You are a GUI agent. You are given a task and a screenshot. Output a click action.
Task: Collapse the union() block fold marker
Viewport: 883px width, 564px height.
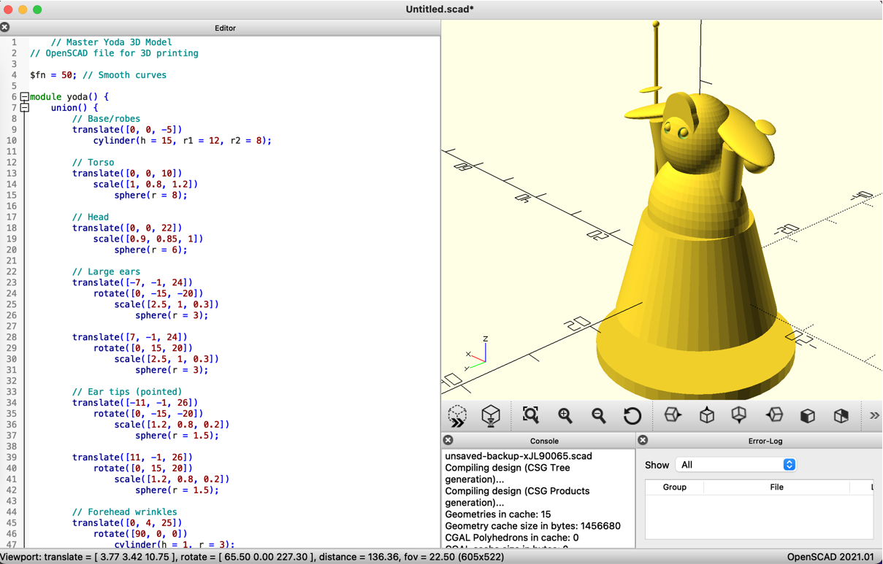click(x=24, y=108)
